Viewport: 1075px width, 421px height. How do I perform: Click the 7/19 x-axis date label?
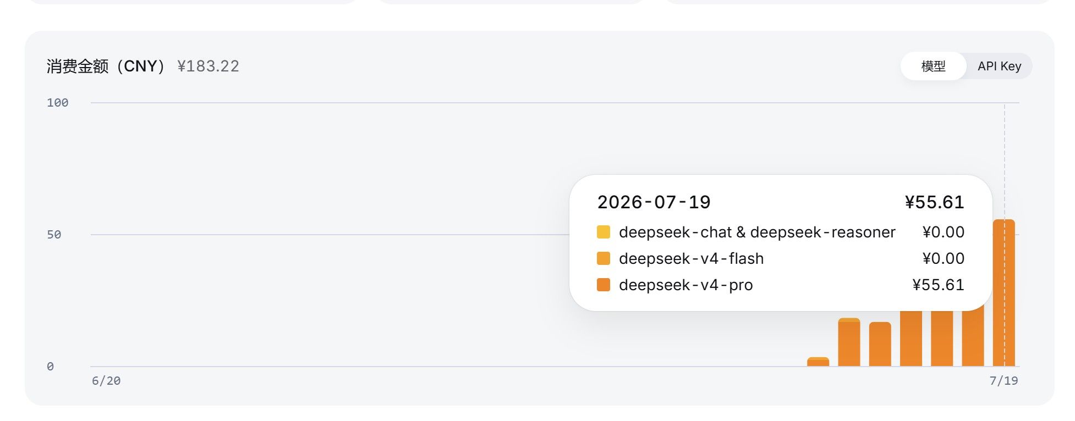[1003, 380]
